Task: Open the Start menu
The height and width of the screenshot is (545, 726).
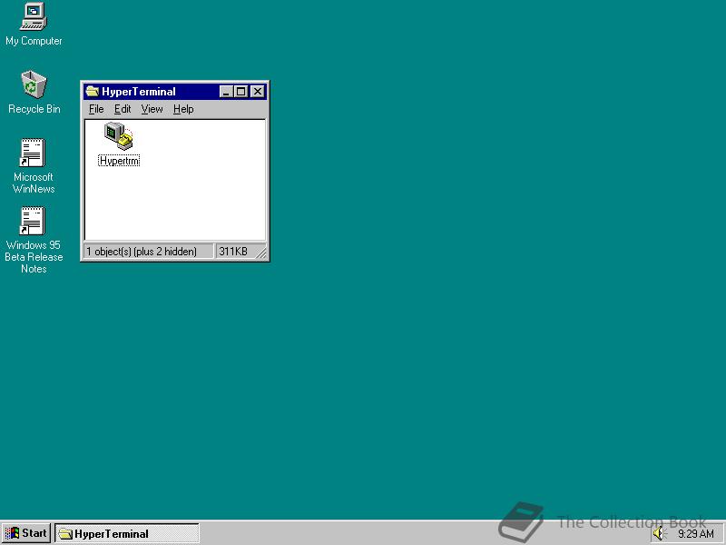Action: click(x=26, y=533)
